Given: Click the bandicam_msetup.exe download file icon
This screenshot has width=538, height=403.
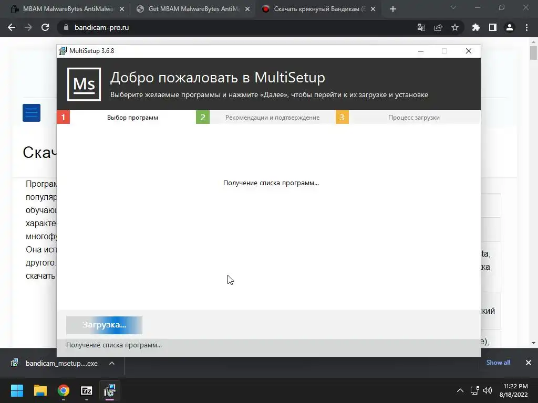Looking at the screenshot, I should coord(15,363).
